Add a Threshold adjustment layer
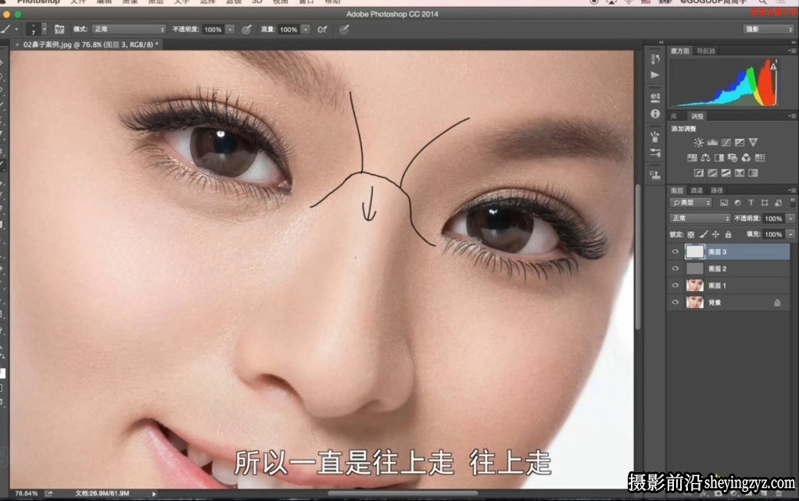The width and height of the screenshot is (799, 501). (x=726, y=173)
